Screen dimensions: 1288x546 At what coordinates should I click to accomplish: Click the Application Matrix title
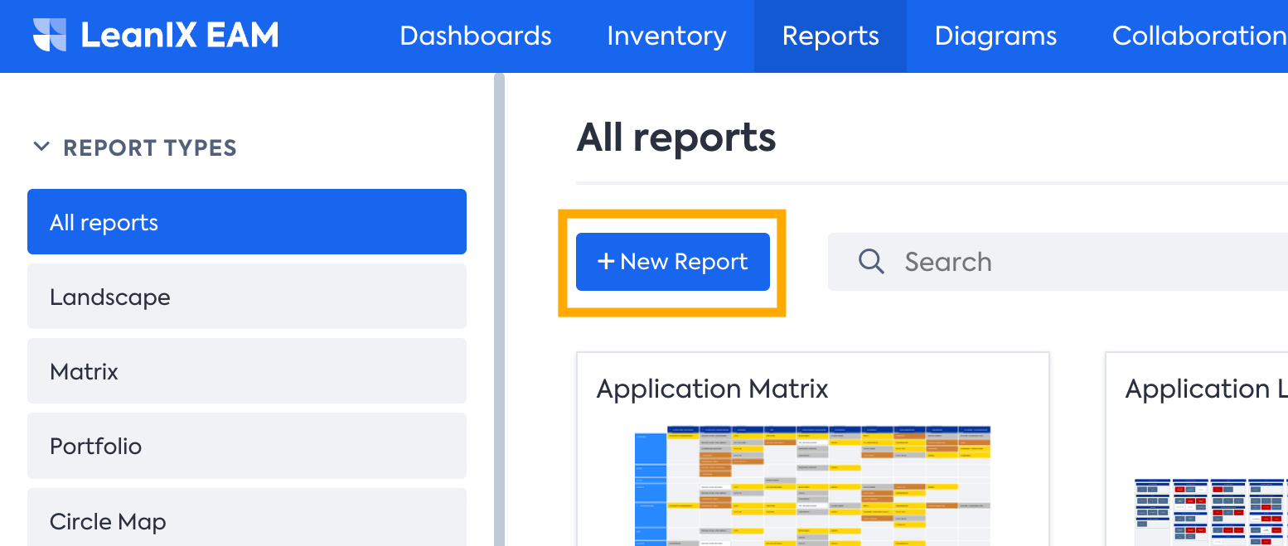click(x=712, y=389)
